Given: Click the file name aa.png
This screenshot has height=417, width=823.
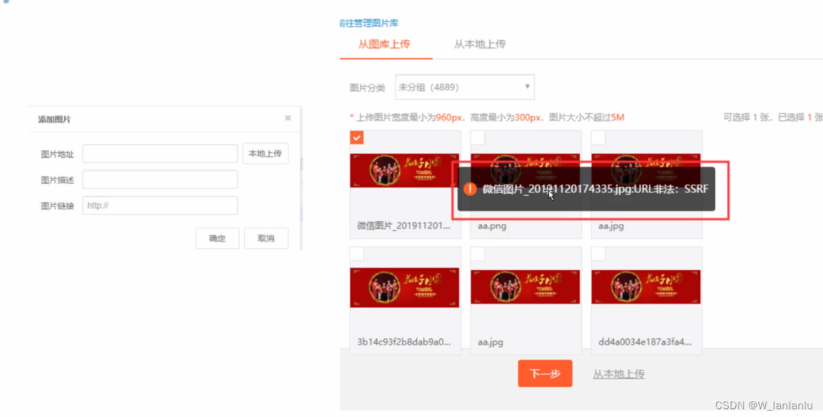Looking at the screenshot, I should pos(492,226).
